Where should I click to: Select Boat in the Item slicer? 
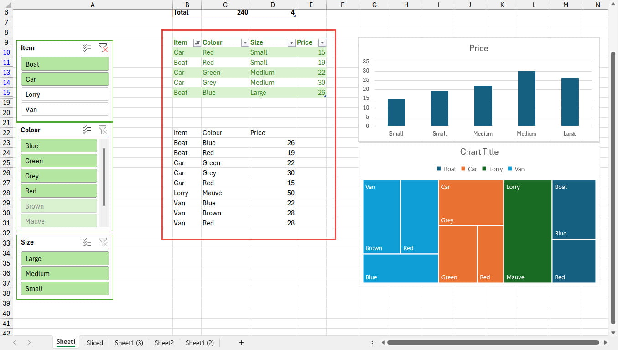pyautogui.click(x=65, y=64)
